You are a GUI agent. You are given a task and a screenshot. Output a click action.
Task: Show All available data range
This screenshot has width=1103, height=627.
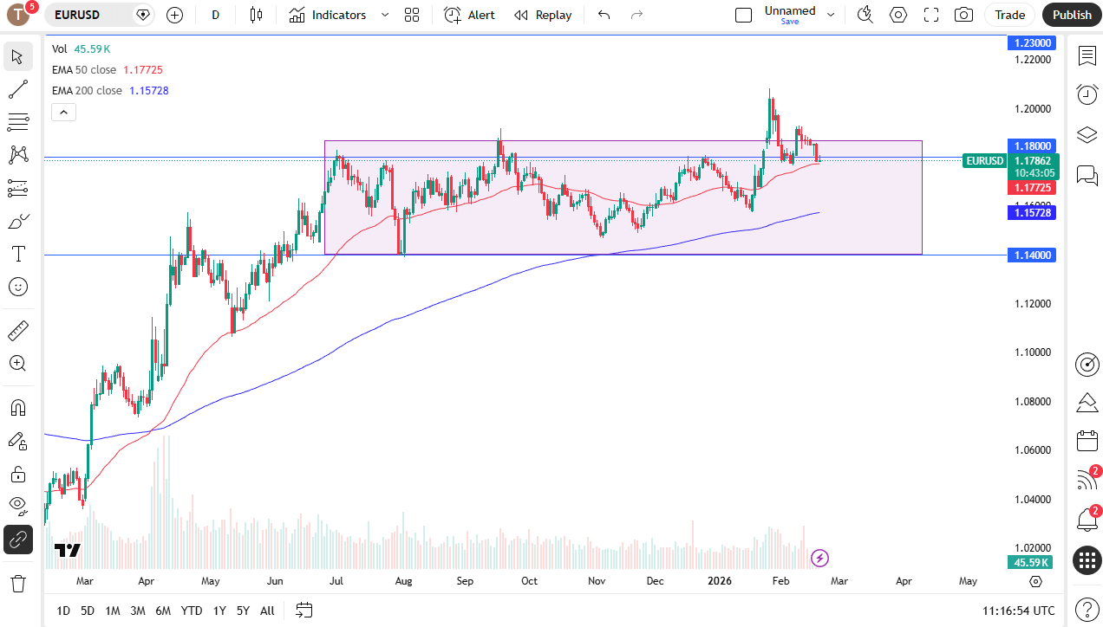267,611
